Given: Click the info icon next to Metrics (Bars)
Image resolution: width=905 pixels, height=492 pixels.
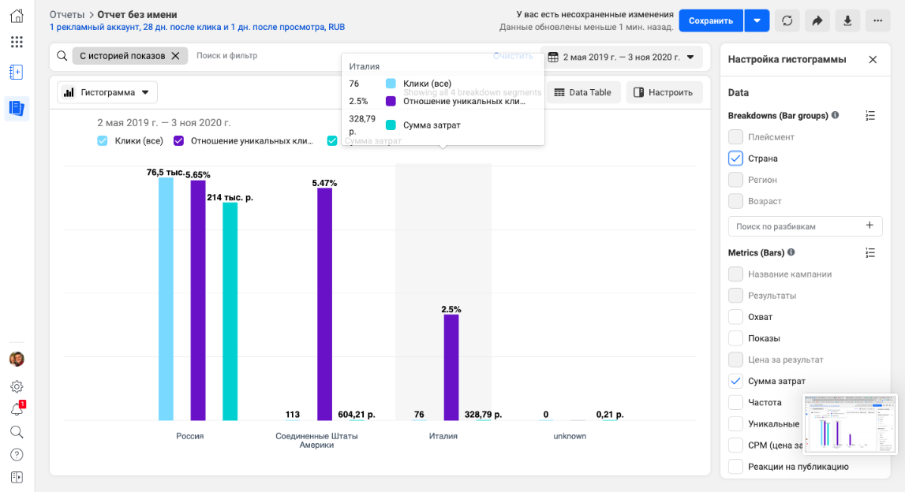Looking at the screenshot, I should click(791, 252).
